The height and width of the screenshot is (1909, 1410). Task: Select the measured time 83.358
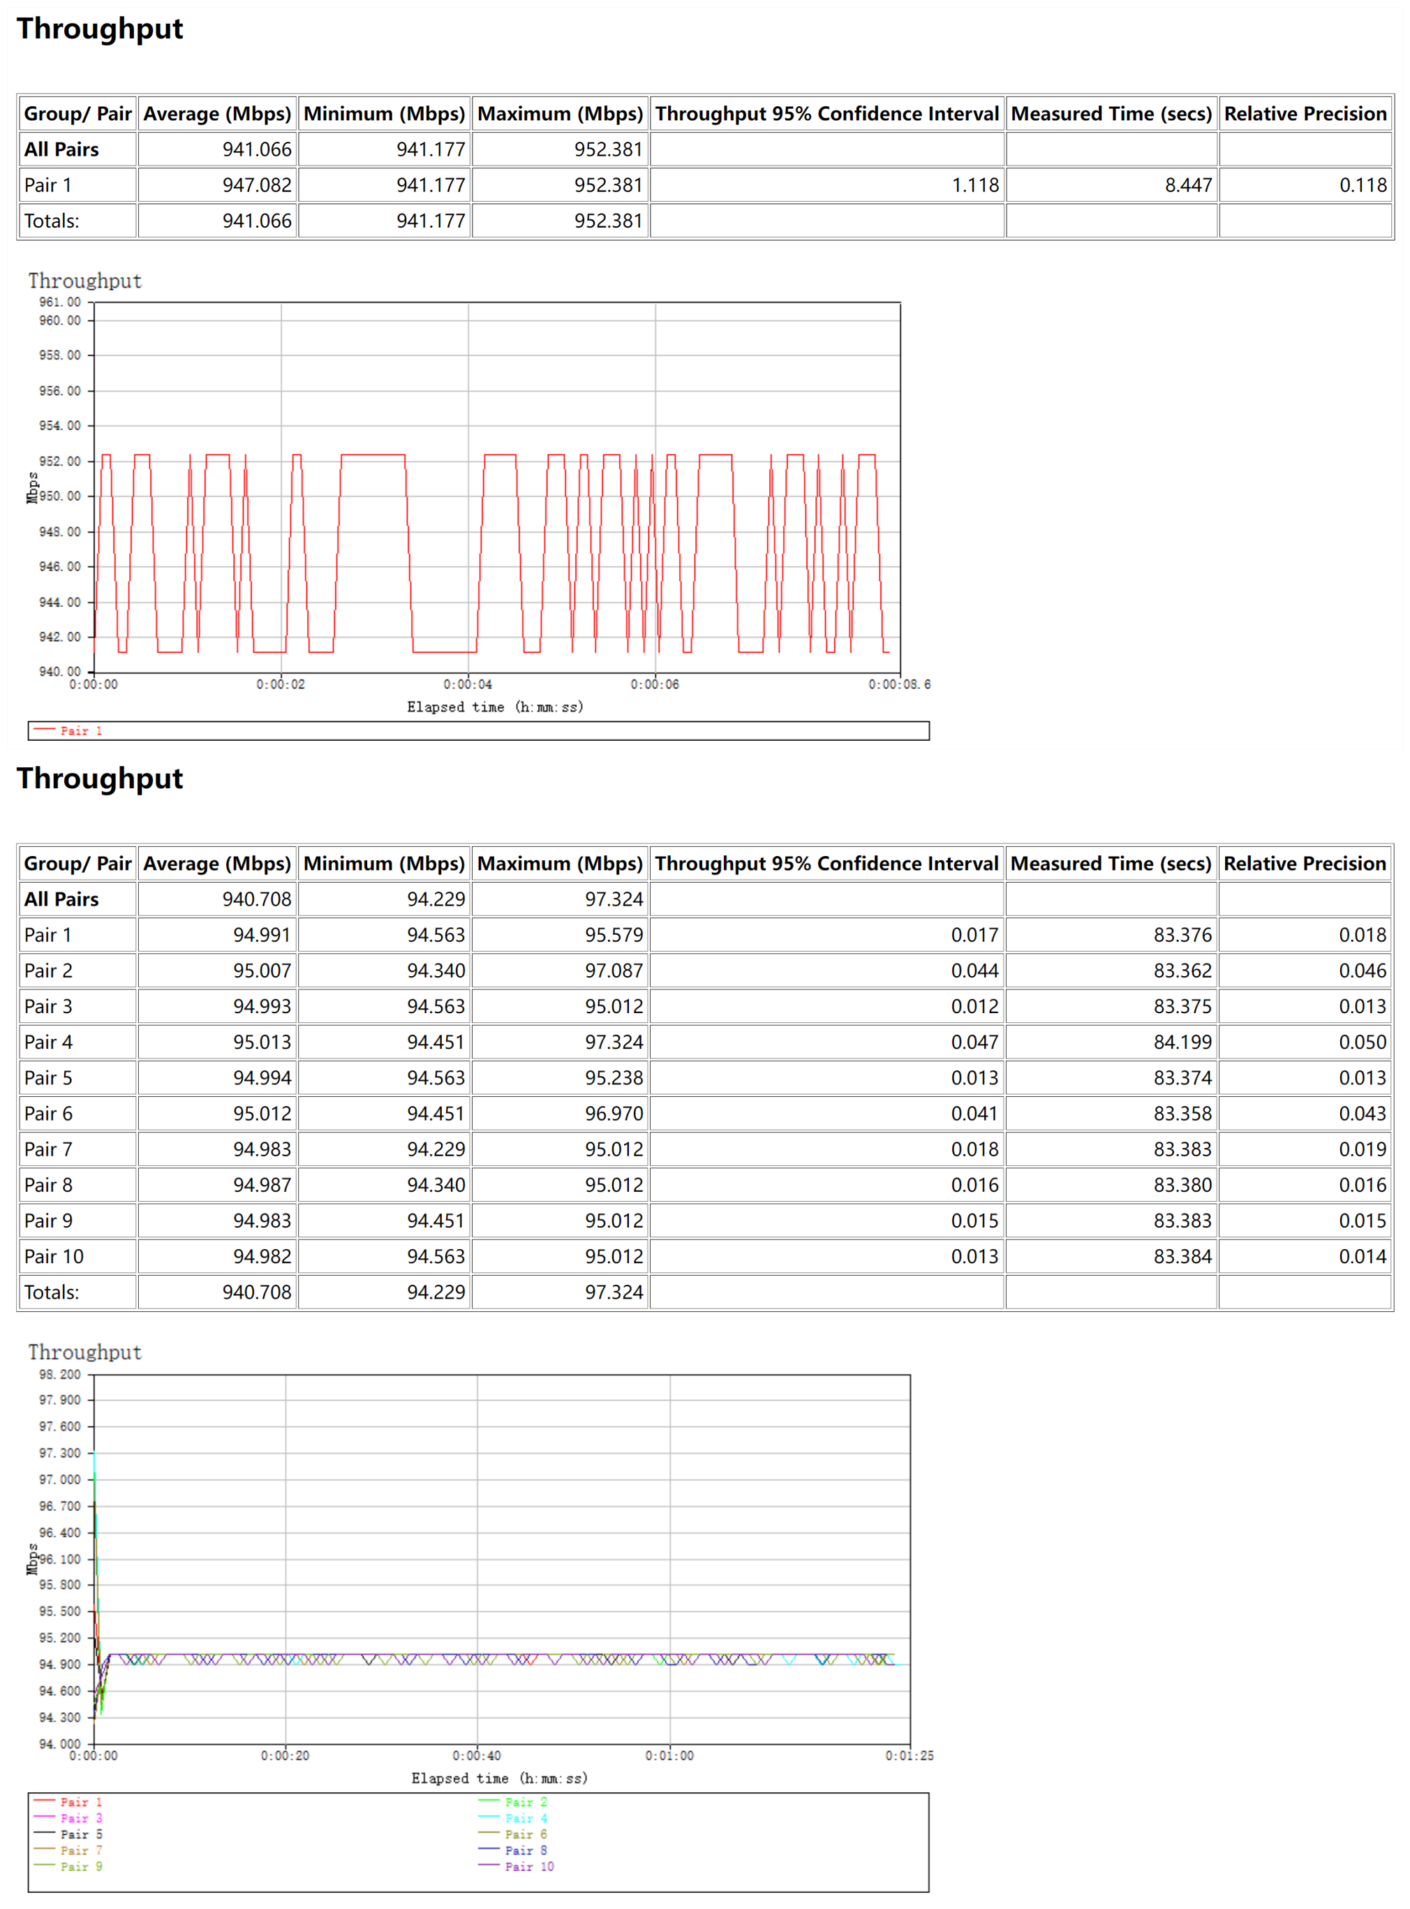pos(1182,1114)
